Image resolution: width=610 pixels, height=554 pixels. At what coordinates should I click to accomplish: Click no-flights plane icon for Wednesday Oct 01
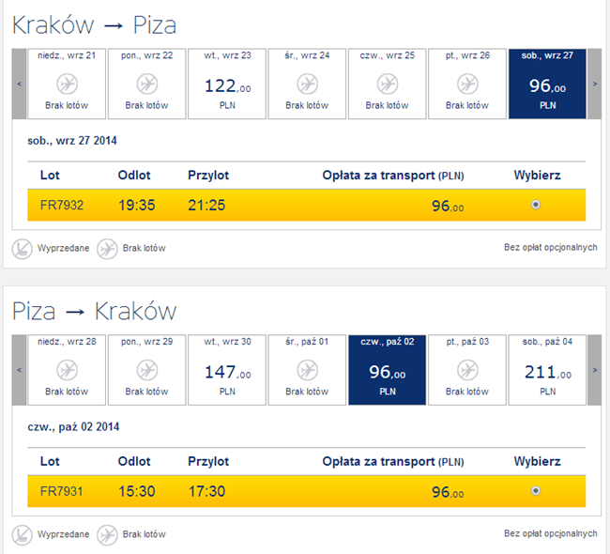307,370
